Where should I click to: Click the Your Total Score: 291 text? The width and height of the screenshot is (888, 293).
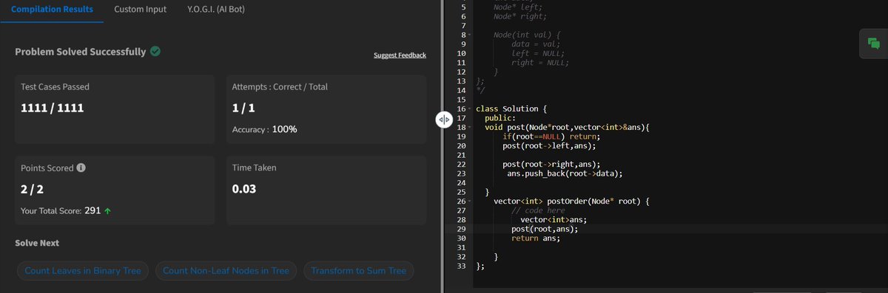pos(61,211)
